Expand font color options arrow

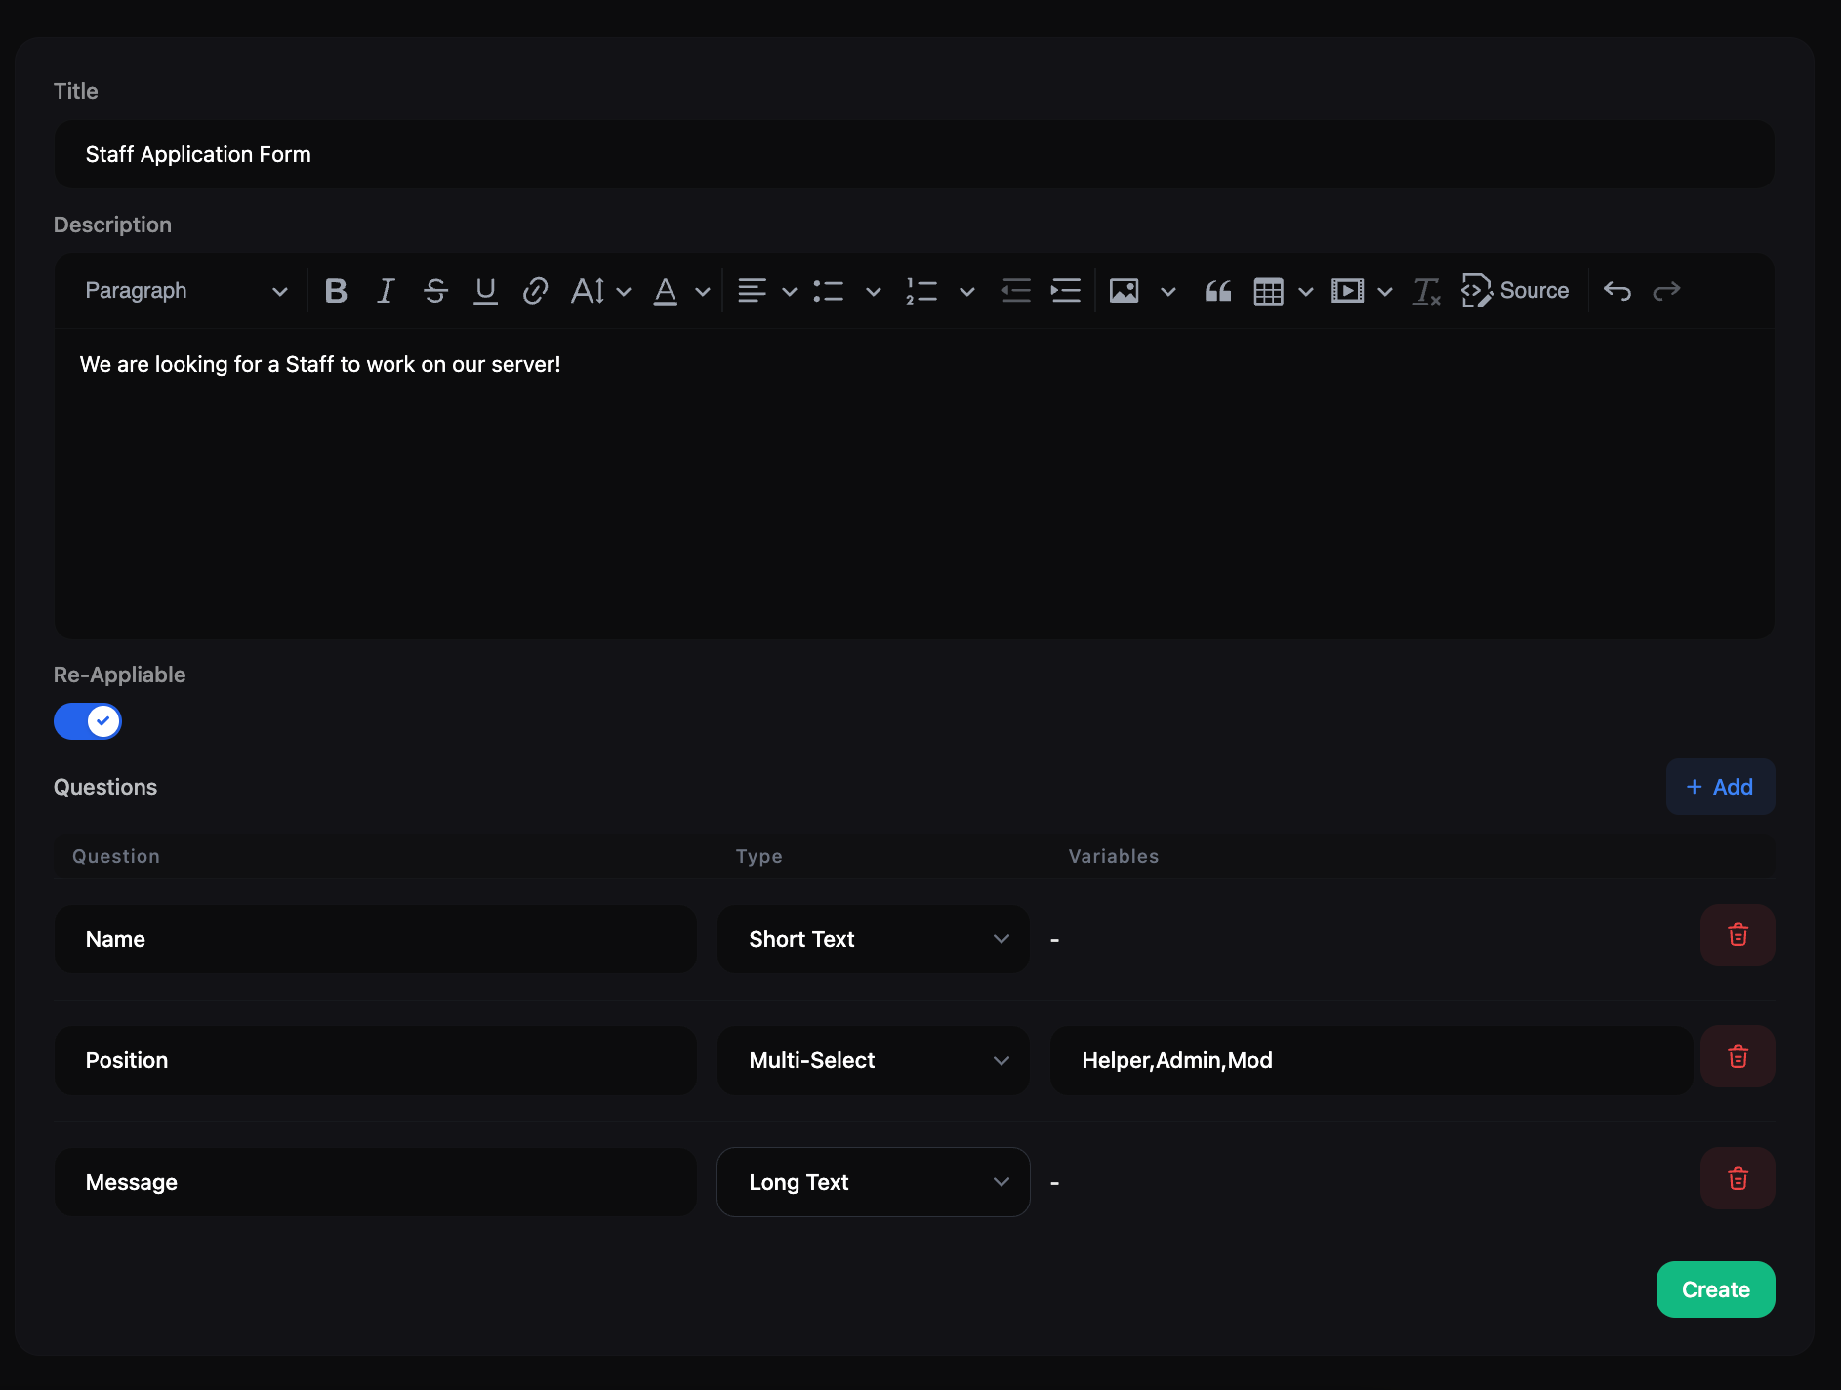pyautogui.click(x=703, y=292)
